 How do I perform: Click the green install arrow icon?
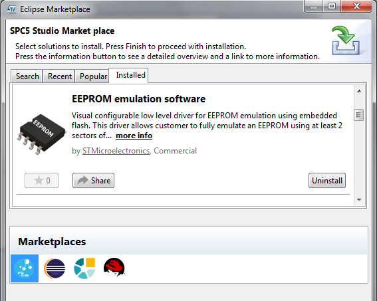[346, 40]
